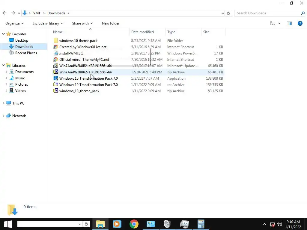Image resolution: width=307 pixels, height=230 pixels.
Task: Select Official mirror ThemeMyPC.net shortcut icon
Action: tap(55, 59)
